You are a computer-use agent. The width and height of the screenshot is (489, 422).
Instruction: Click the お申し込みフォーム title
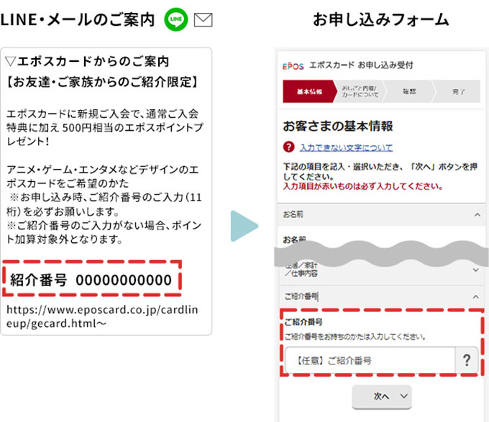point(381,19)
